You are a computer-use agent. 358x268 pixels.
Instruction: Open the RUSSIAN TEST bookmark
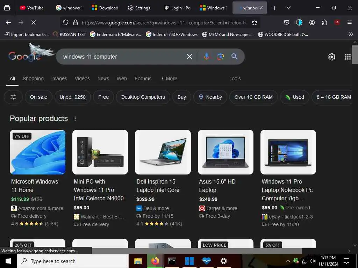70,35
